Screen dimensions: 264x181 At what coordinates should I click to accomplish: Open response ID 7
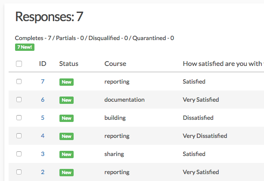pyautogui.click(x=43, y=81)
